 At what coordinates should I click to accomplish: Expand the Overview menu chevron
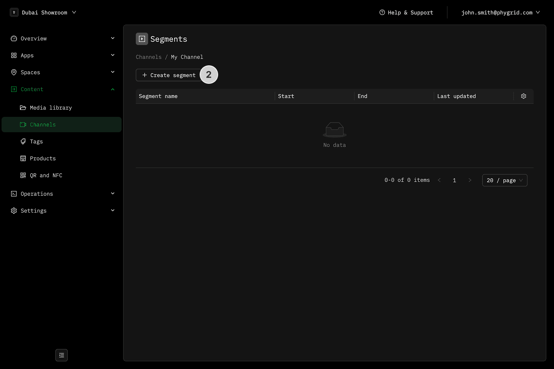[113, 38]
